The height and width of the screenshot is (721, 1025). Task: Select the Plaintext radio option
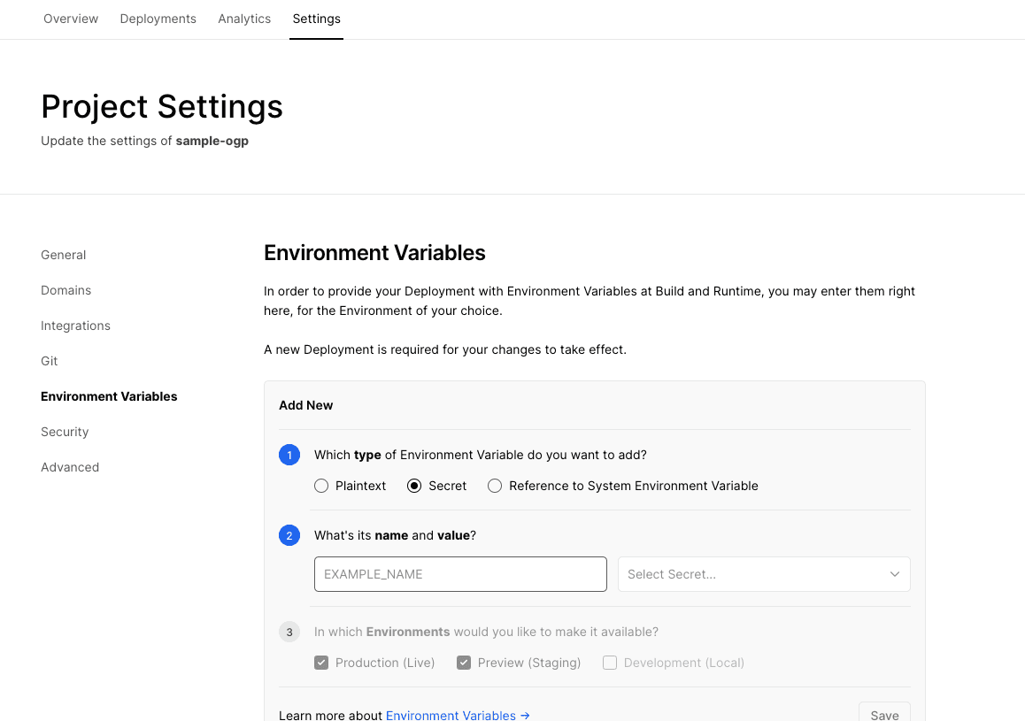[x=321, y=486]
